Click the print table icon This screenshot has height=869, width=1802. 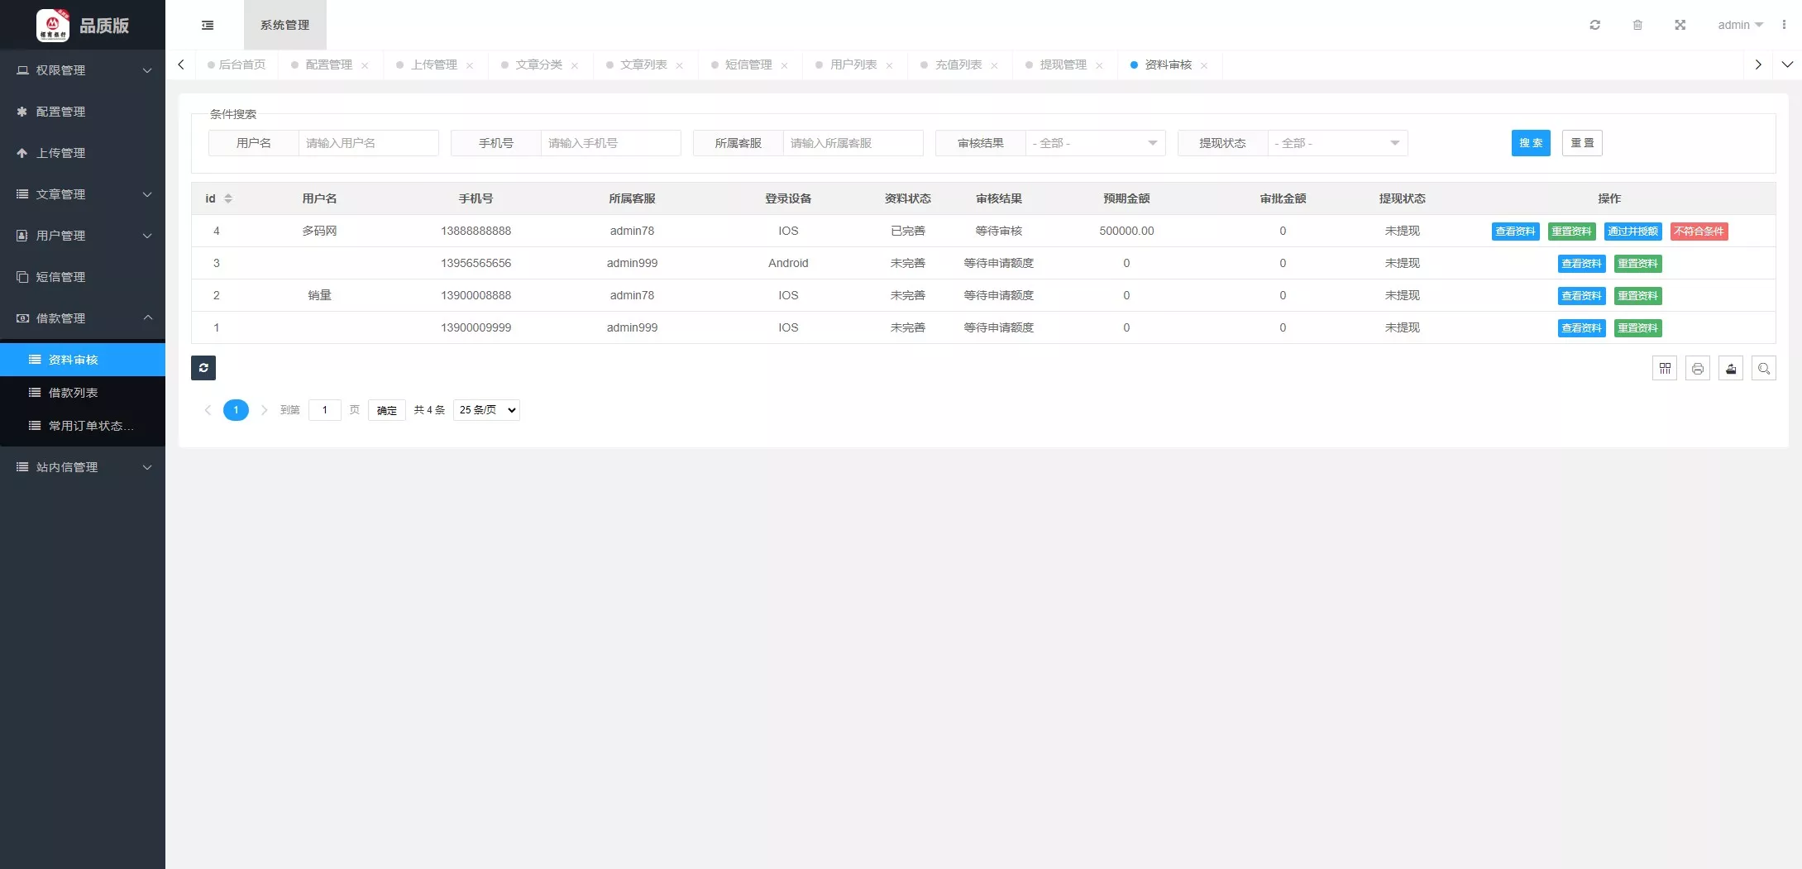(x=1697, y=369)
